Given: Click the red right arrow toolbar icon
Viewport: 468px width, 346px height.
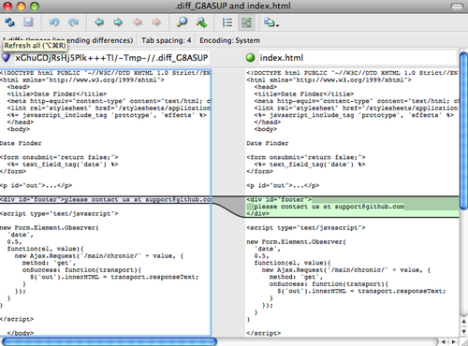Looking at the screenshot, I should 156,22.
